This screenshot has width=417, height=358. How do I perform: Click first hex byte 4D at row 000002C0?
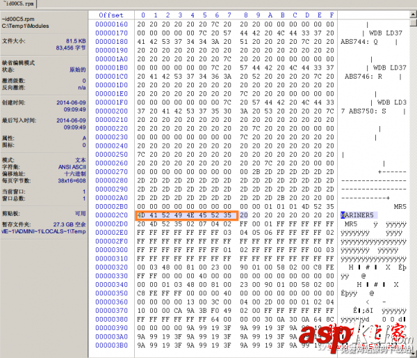point(141,215)
